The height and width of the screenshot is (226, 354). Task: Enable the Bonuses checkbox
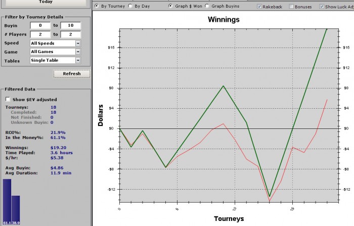pos(291,7)
